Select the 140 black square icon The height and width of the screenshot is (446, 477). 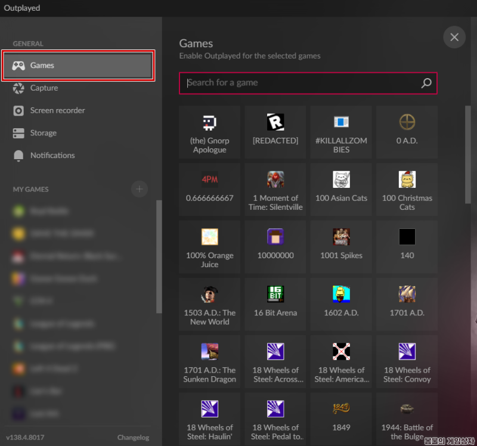tap(407, 237)
